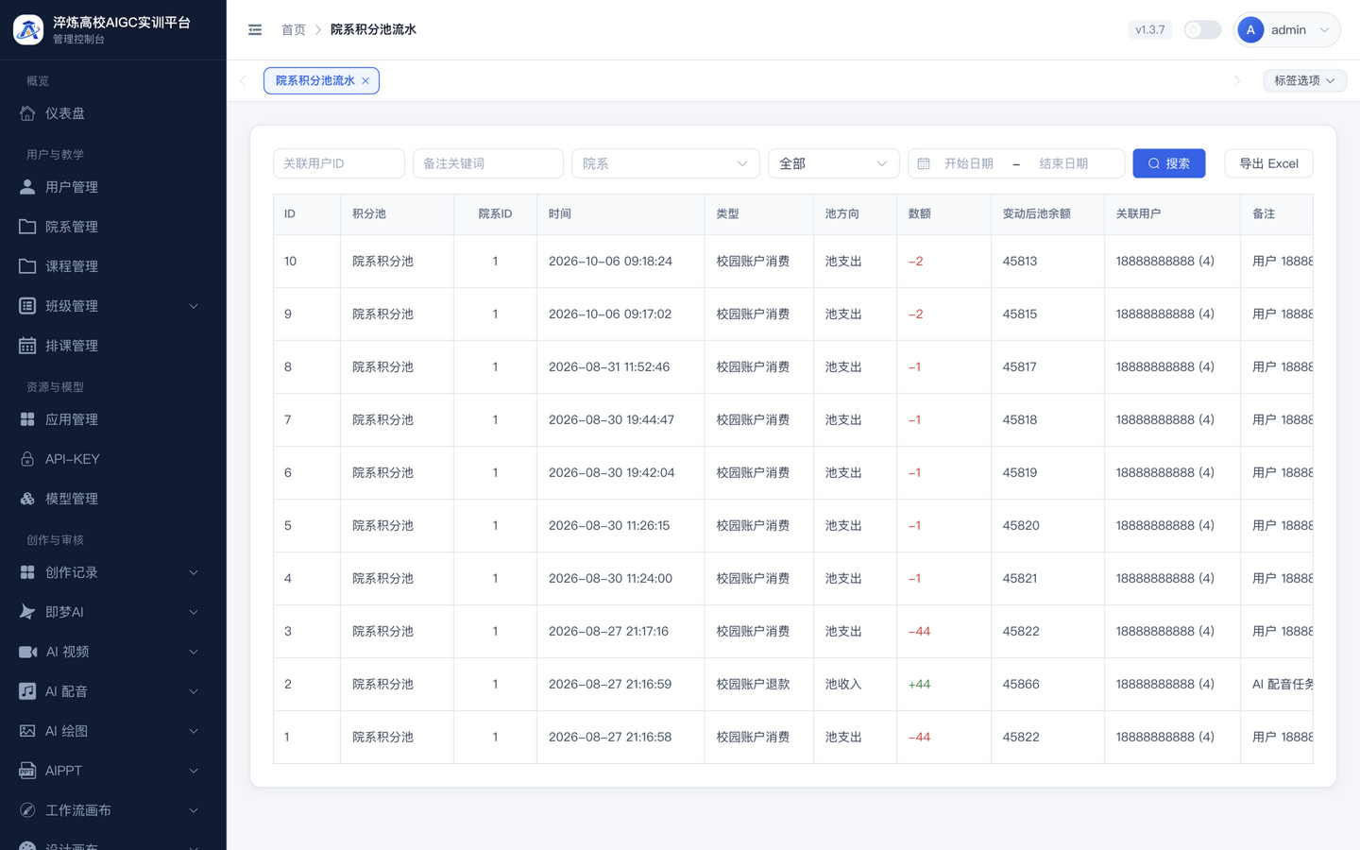
Task: Click the 创作记录 grid icon
Action: coord(27,572)
